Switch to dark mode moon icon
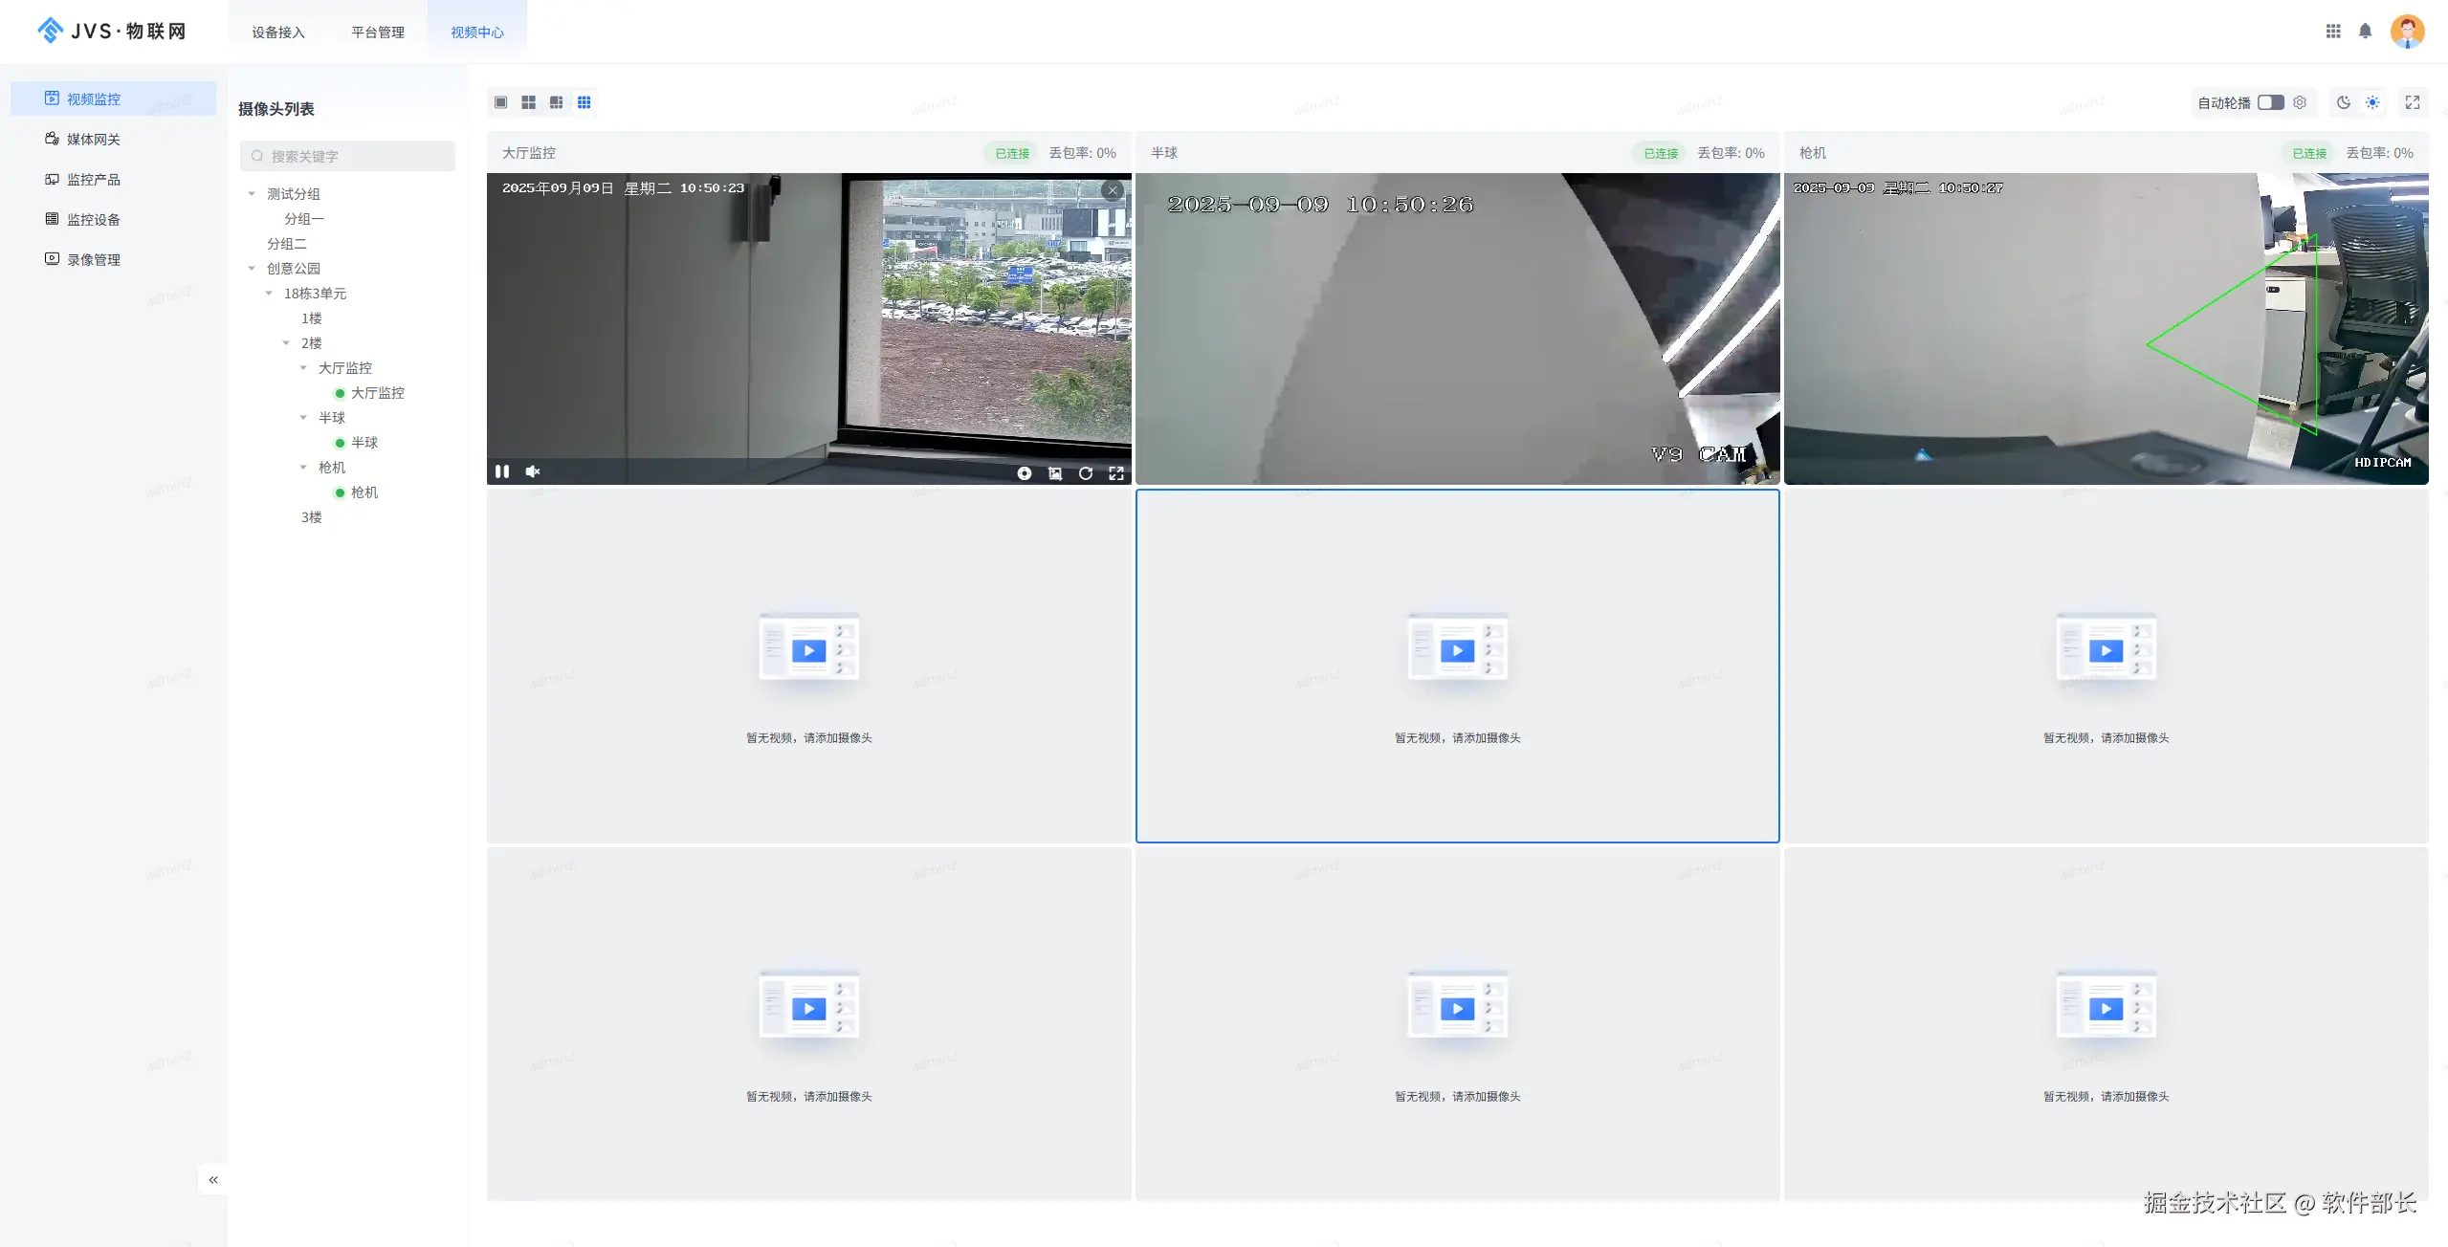 point(2344,102)
